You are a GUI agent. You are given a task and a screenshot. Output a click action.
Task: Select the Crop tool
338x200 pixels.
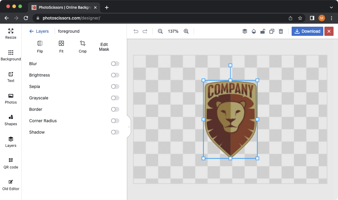coord(83,44)
